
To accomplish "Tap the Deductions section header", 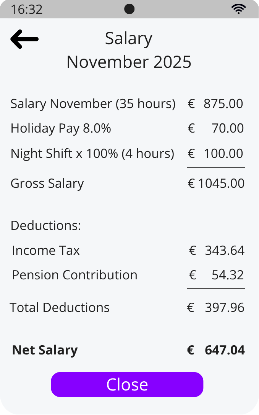I will pyautogui.click(x=45, y=226).
